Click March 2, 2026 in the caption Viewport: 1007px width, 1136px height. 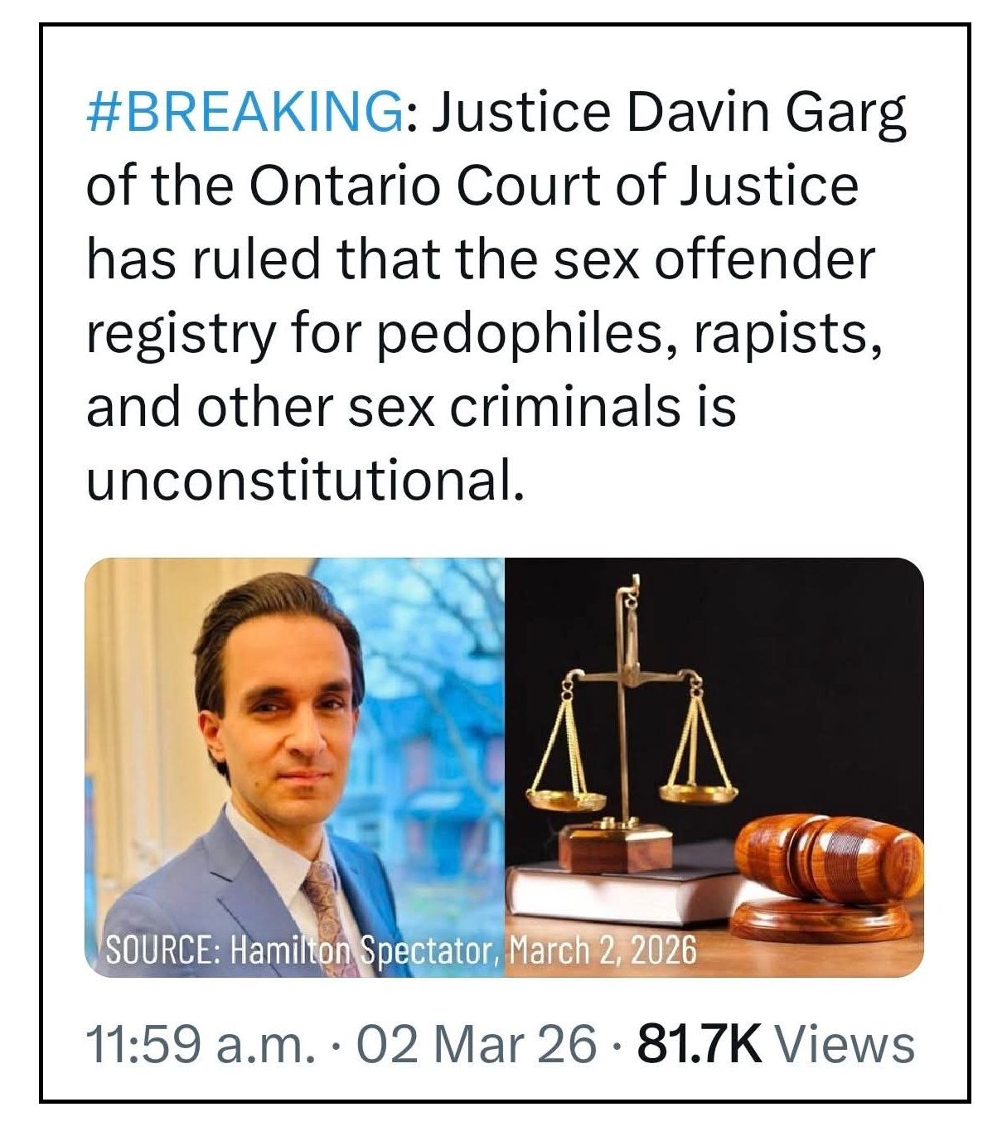point(601,950)
